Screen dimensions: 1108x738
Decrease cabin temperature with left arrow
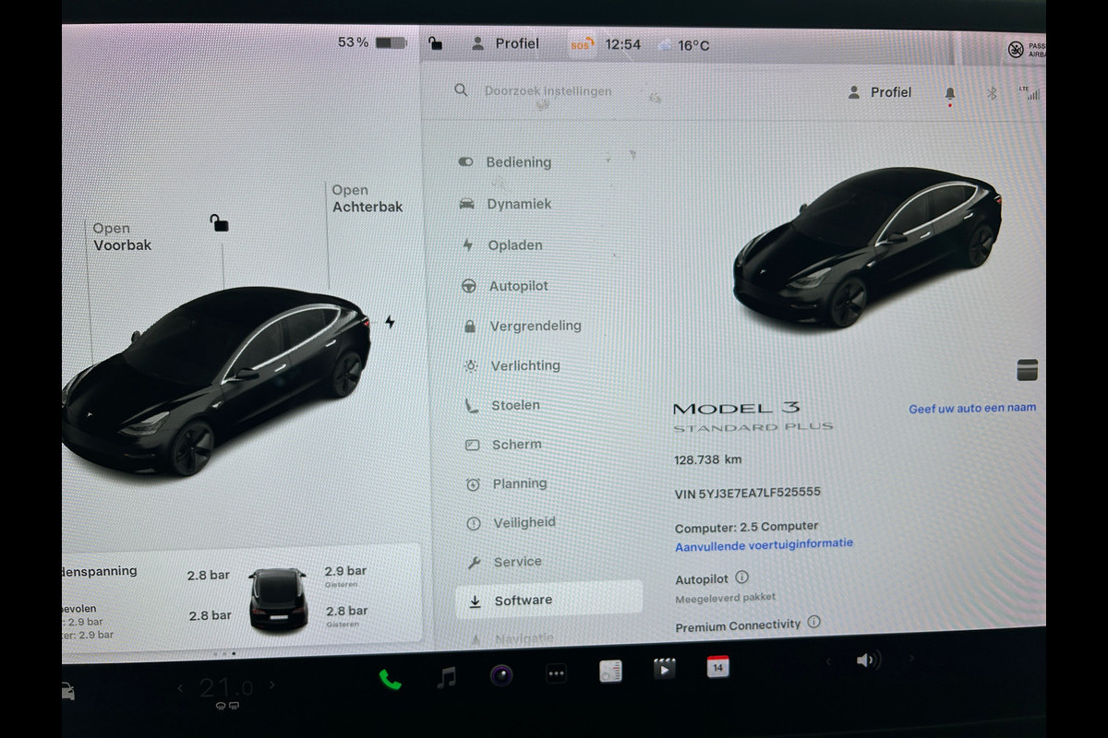tap(181, 687)
